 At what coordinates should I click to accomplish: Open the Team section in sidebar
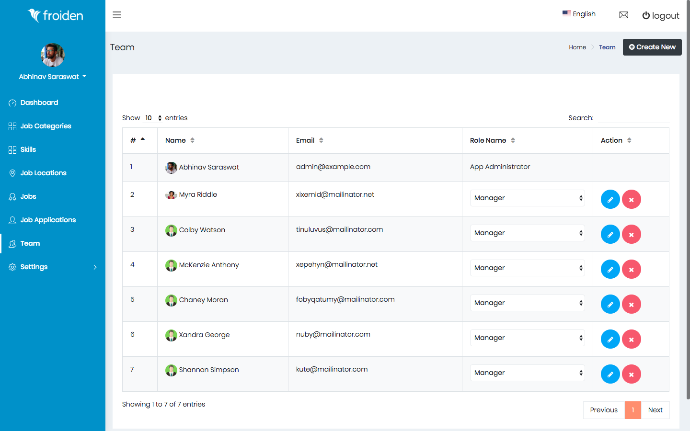[30, 243]
